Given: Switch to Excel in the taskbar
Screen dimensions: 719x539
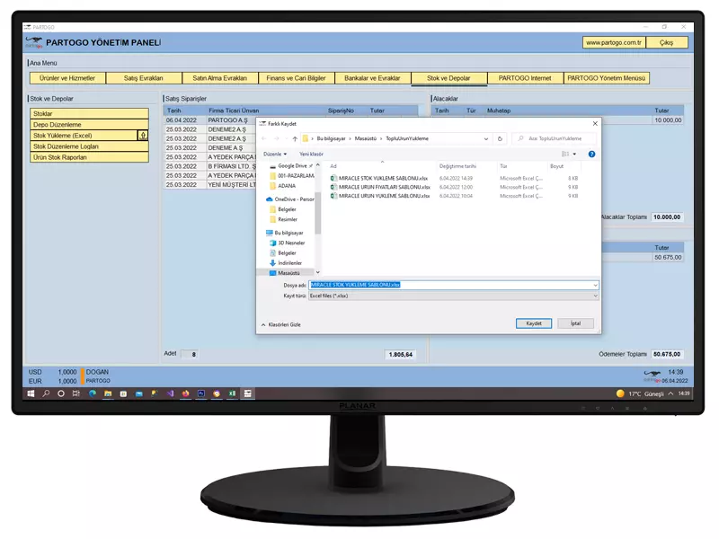Looking at the screenshot, I should point(232,393).
